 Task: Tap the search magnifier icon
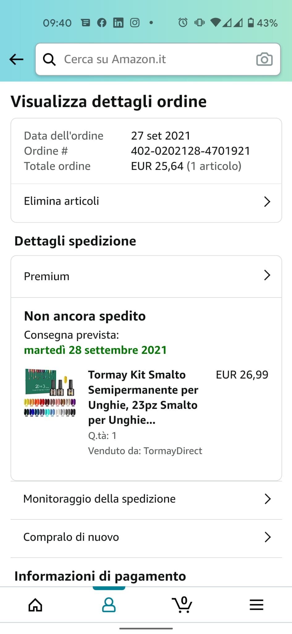(49, 59)
